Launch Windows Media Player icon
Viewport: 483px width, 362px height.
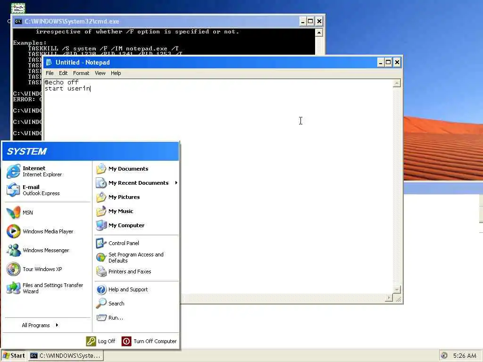click(13, 231)
